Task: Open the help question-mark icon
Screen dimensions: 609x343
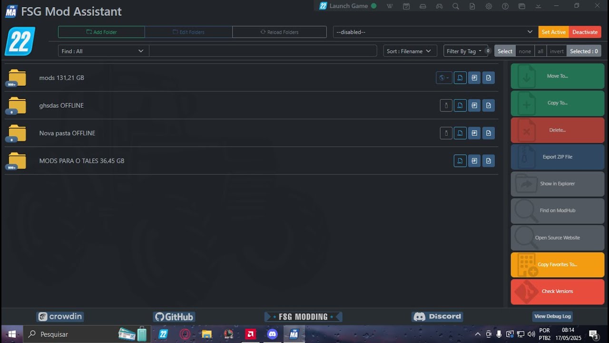Action: [x=505, y=6]
